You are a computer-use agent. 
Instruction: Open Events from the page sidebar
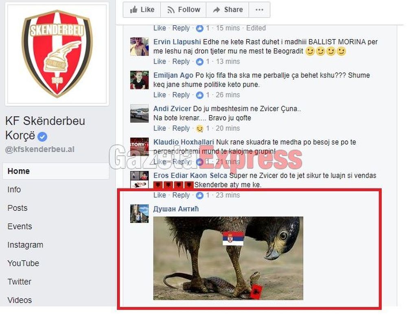(20, 226)
